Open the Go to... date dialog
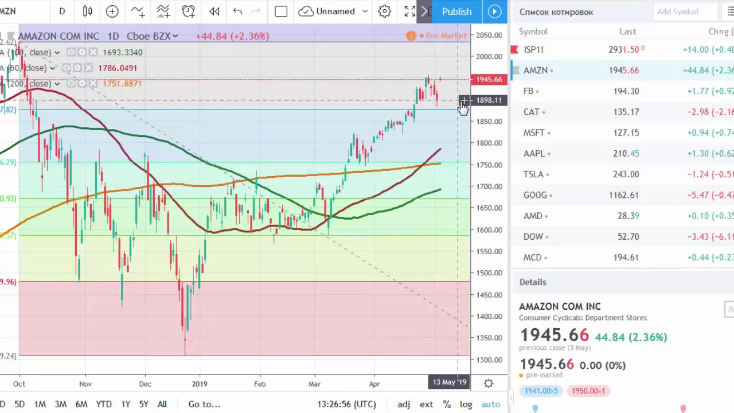 (204, 404)
